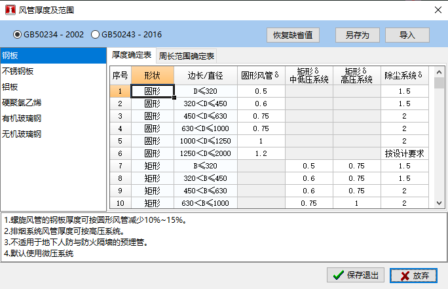Open the 厚度确定表 tab
This screenshot has width=448, height=289.
(132, 56)
